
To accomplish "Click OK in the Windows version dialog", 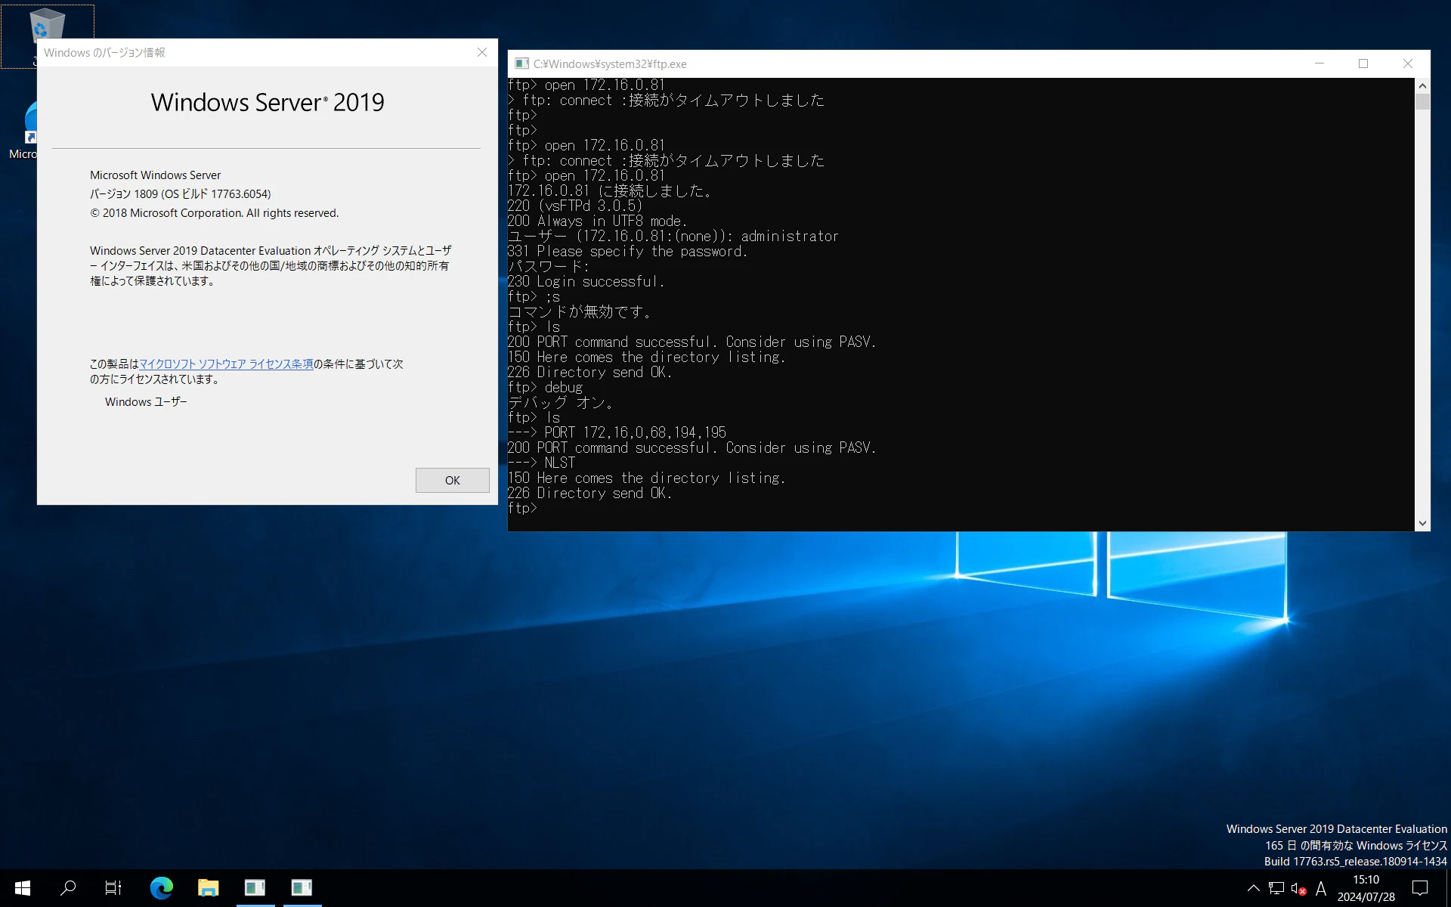I will pos(452,480).
